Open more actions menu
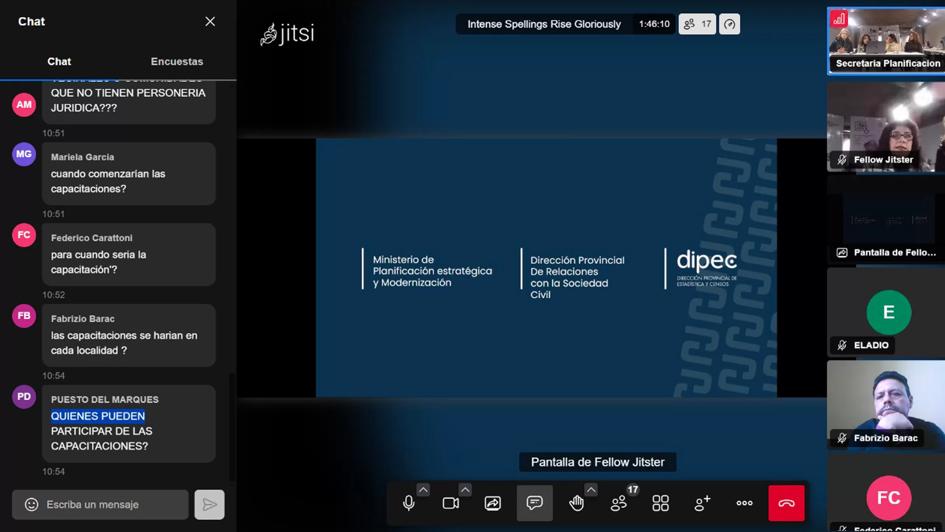The width and height of the screenshot is (945, 532). pos(745,503)
